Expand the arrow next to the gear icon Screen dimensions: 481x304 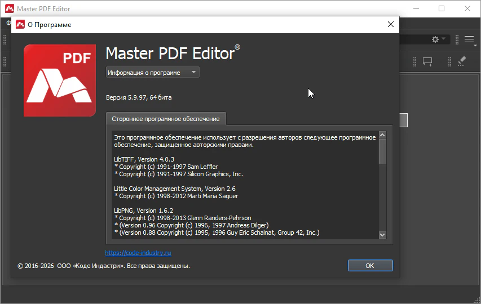[x=444, y=39]
